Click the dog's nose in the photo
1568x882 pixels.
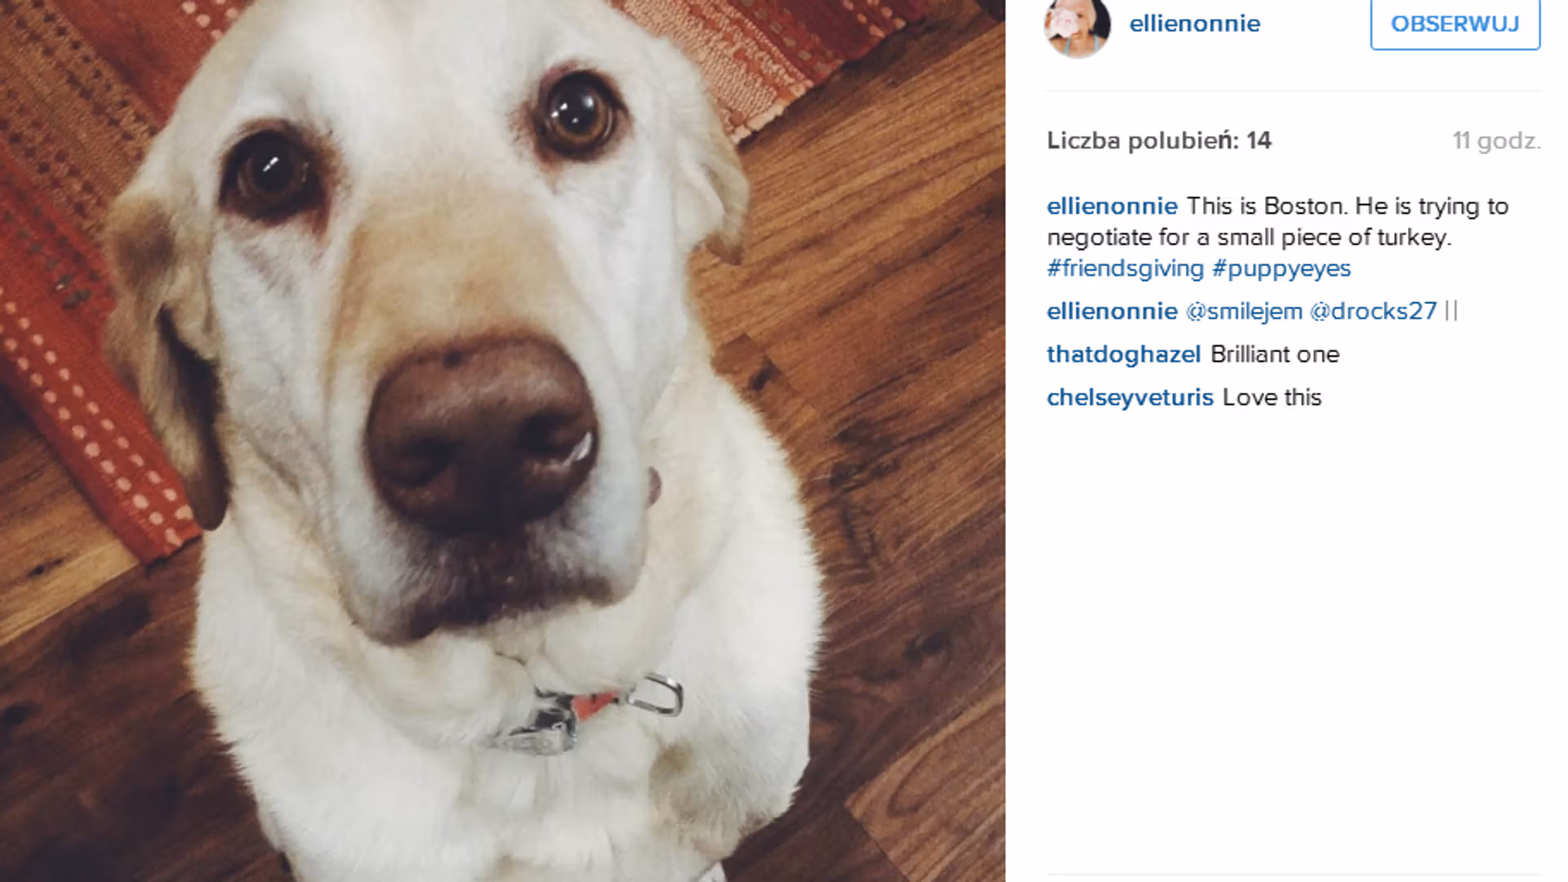pyautogui.click(x=482, y=434)
